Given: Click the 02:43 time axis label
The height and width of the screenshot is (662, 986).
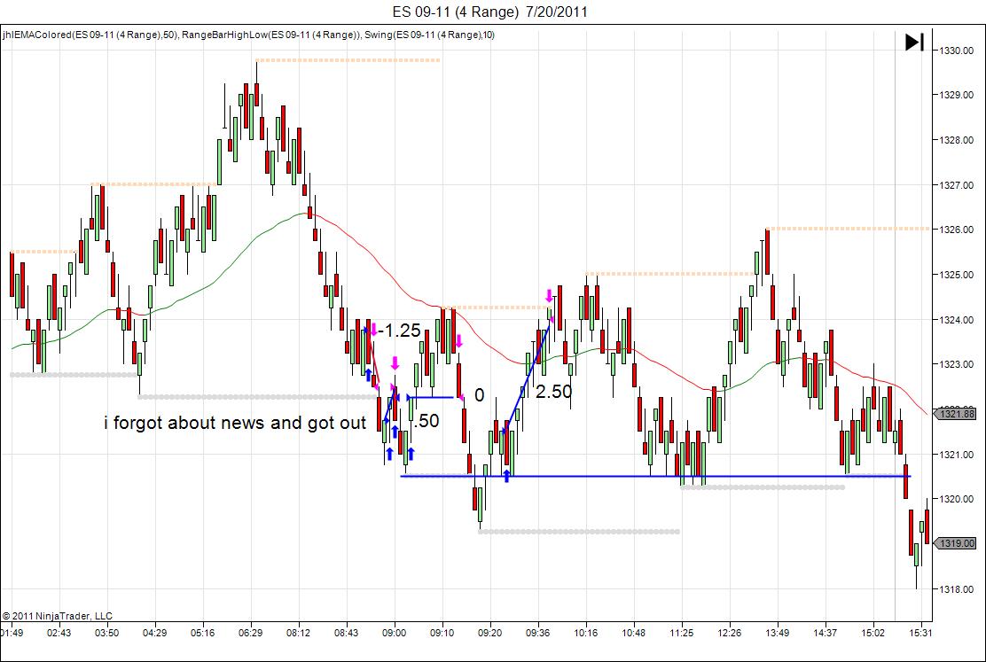Looking at the screenshot, I should point(59,633).
